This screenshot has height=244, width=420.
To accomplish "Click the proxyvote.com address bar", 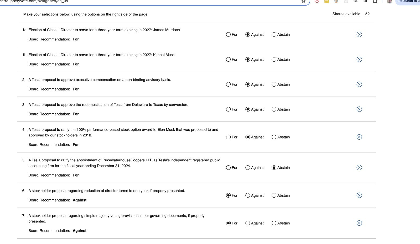I will point(158,2).
